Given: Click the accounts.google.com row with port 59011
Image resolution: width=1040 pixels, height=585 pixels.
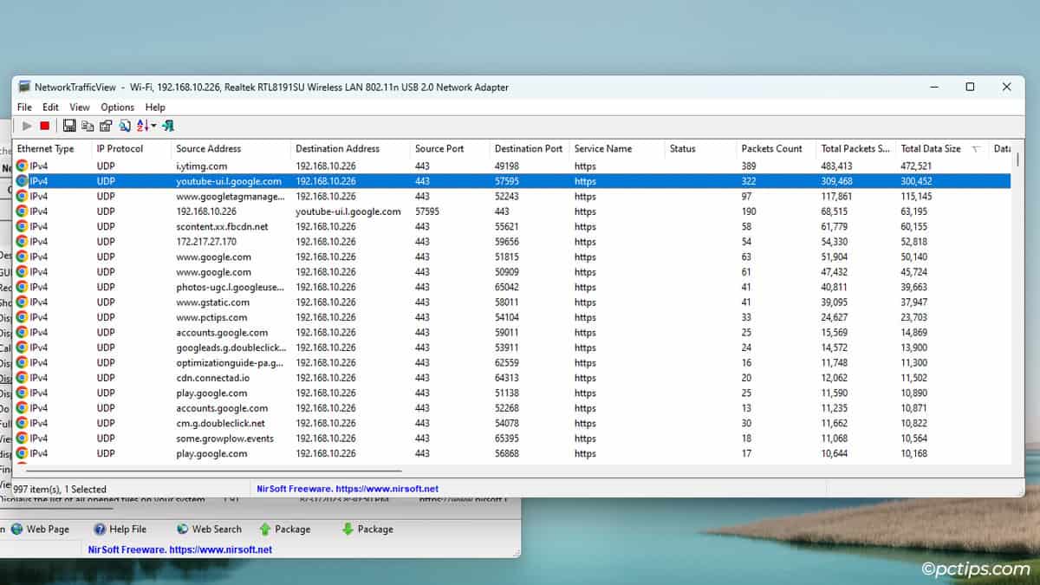Looking at the screenshot, I should [512, 333].
